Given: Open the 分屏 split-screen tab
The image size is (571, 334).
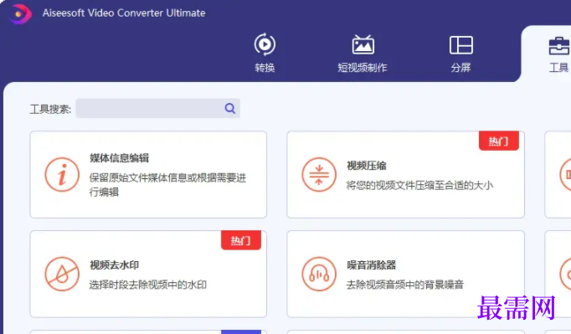Looking at the screenshot, I should point(461,54).
